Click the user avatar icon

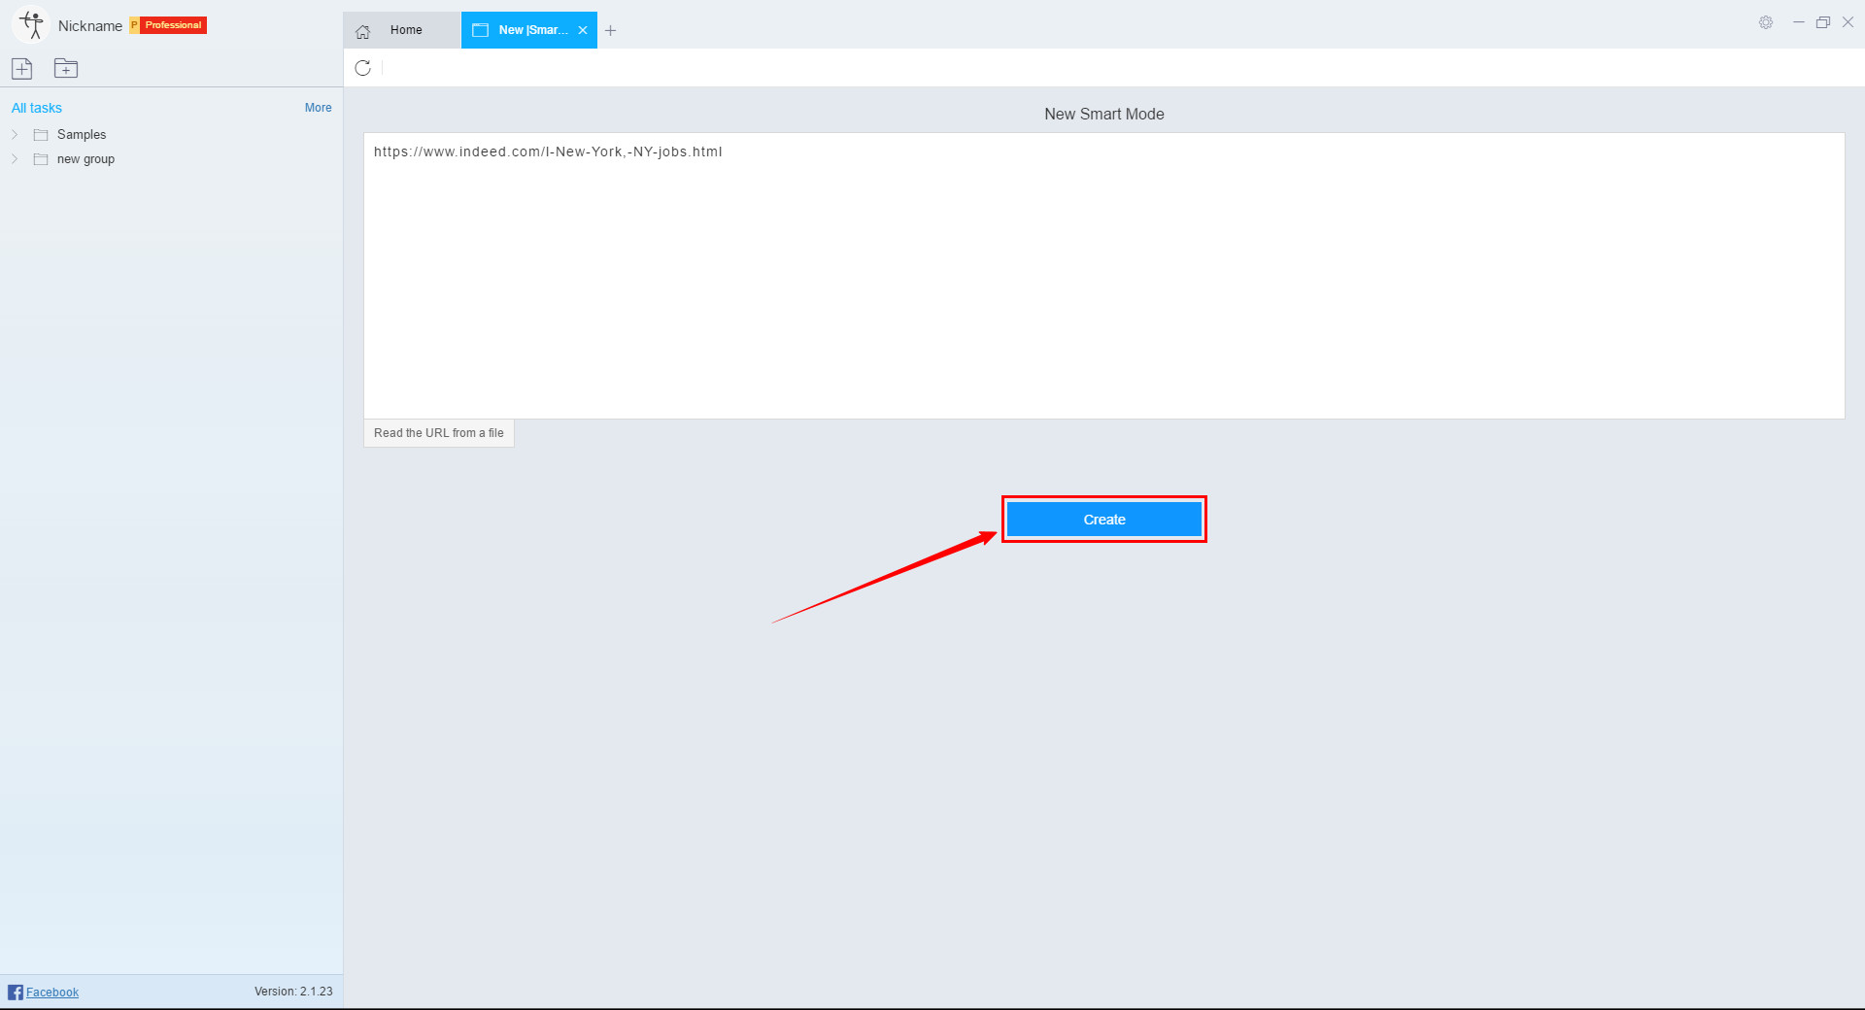point(31,25)
